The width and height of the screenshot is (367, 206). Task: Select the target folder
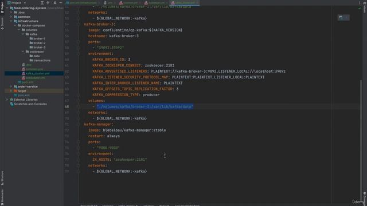click(20, 91)
